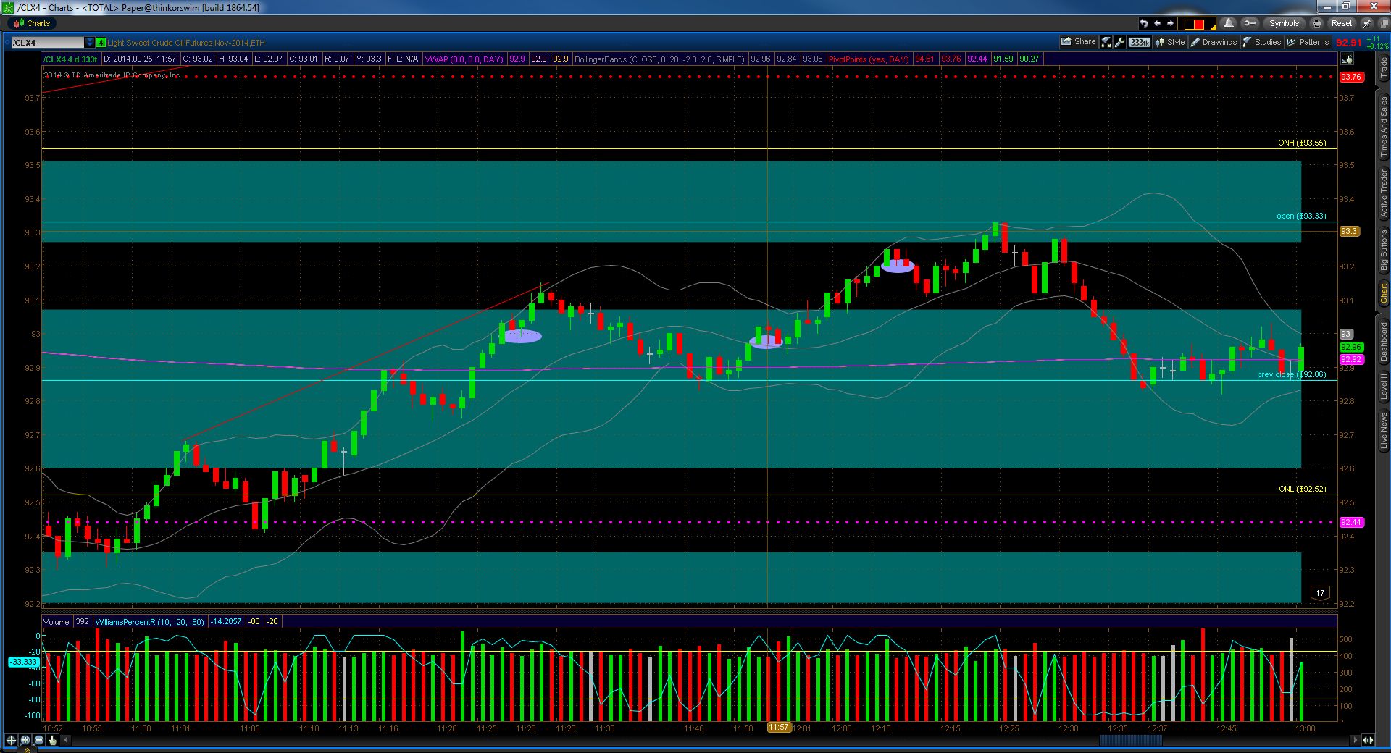Screen dimensions: 1391x753
Task: Click the -33.333 Williams %R value tag
Action: 24,662
